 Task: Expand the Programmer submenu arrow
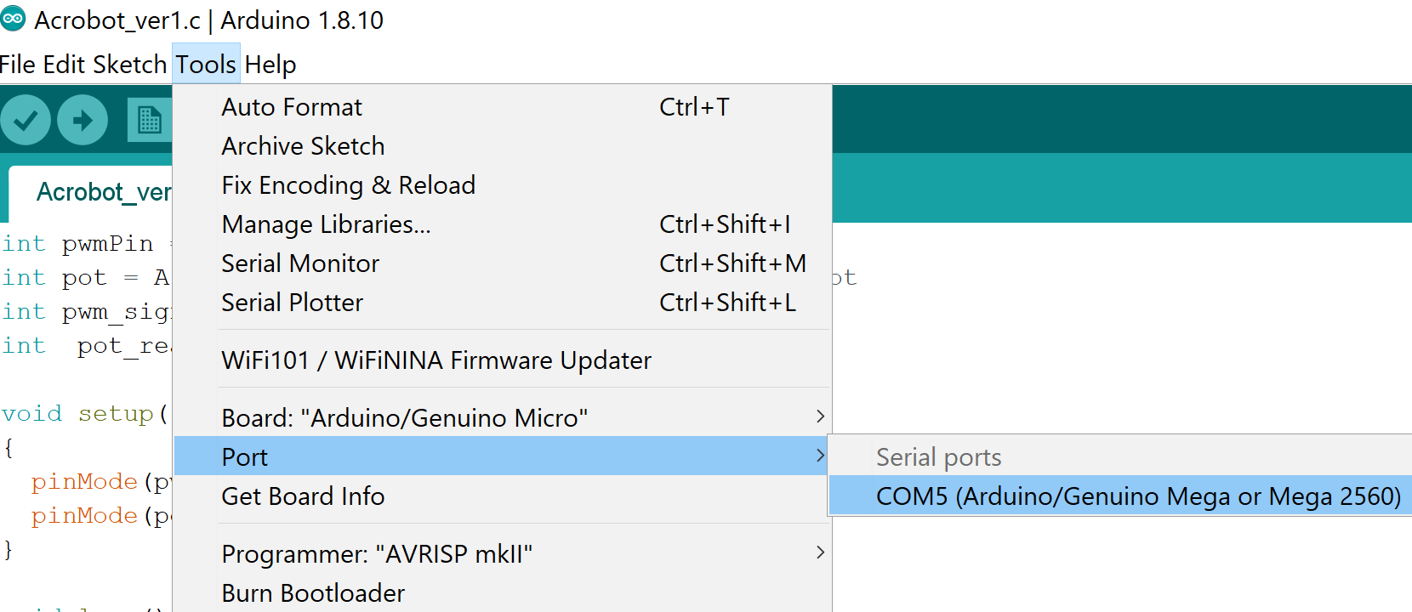pos(820,552)
